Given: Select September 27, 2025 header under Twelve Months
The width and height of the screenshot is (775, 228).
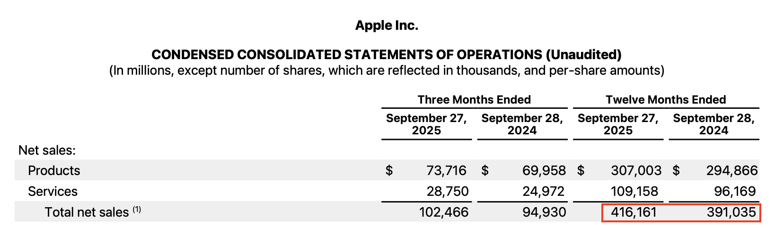Looking at the screenshot, I should point(618,124).
